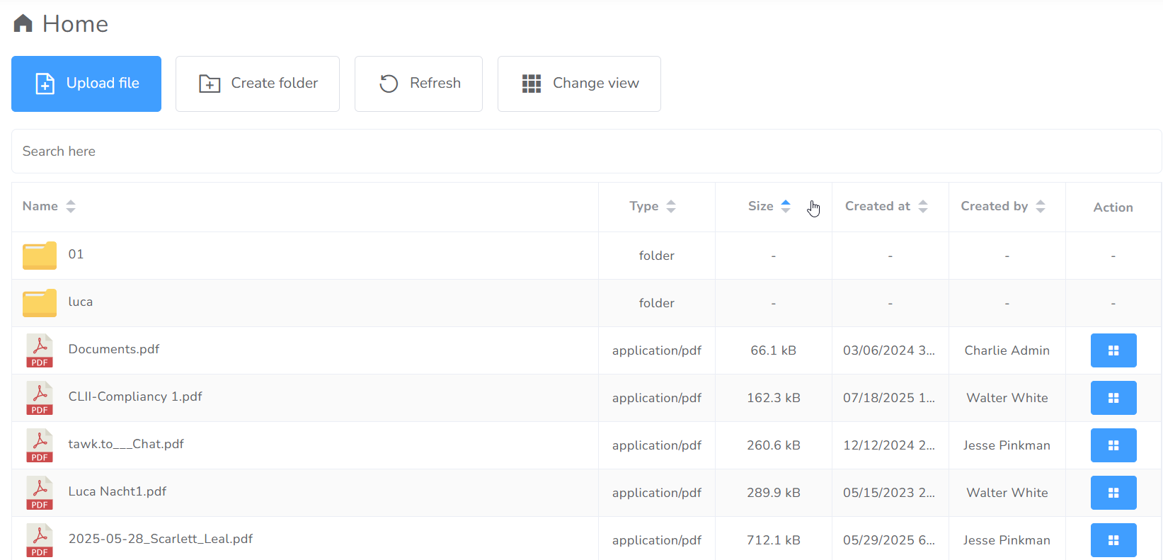Click the PDF icon for Documents.pdf
1163x560 pixels.
(x=39, y=350)
